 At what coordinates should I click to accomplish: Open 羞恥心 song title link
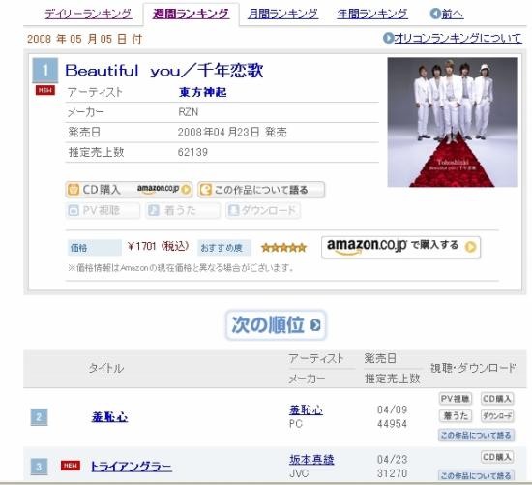click(x=109, y=416)
